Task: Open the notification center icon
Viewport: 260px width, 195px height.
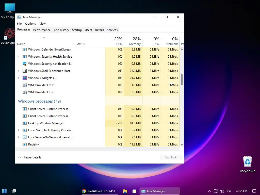Action: 254,191
